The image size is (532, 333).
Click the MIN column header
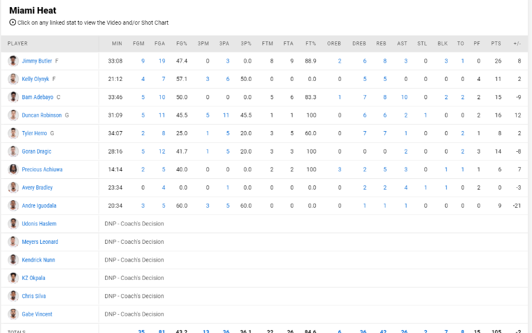(117, 43)
